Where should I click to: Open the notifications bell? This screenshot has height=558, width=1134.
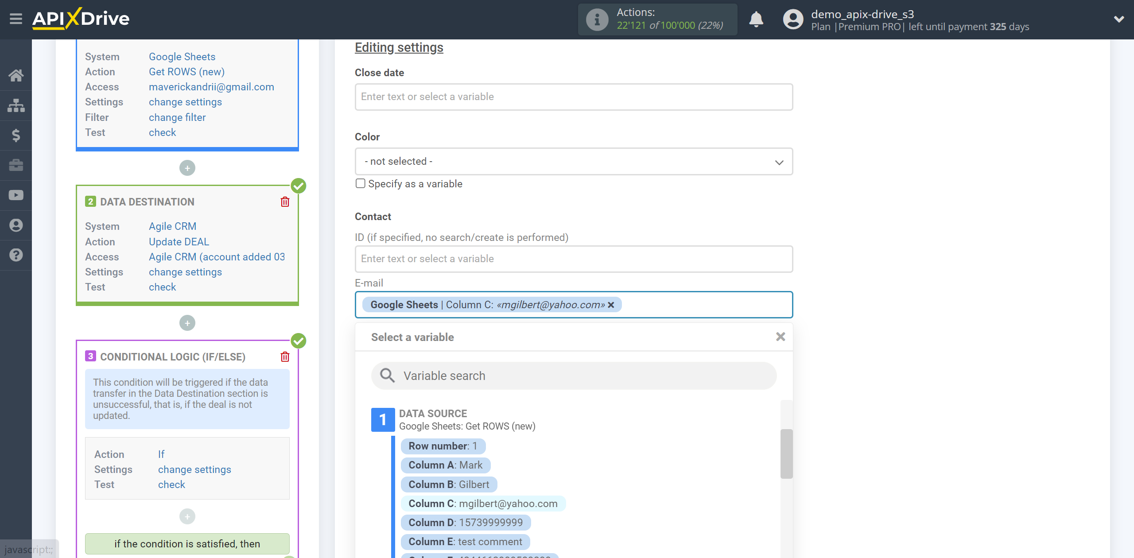pos(756,19)
